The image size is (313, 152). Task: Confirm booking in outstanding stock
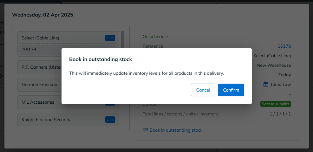click(x=231, y=90)
